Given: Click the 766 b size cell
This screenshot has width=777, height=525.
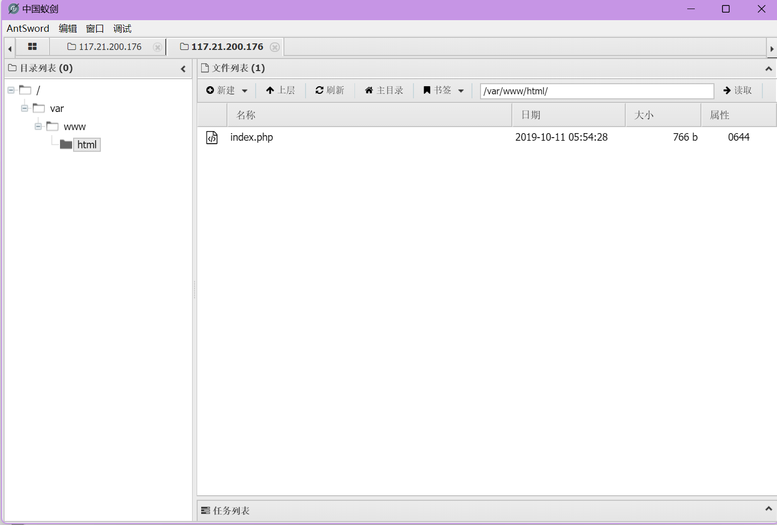Looking at the screenshot, I should pyautogui.click(x=685, y=137).
